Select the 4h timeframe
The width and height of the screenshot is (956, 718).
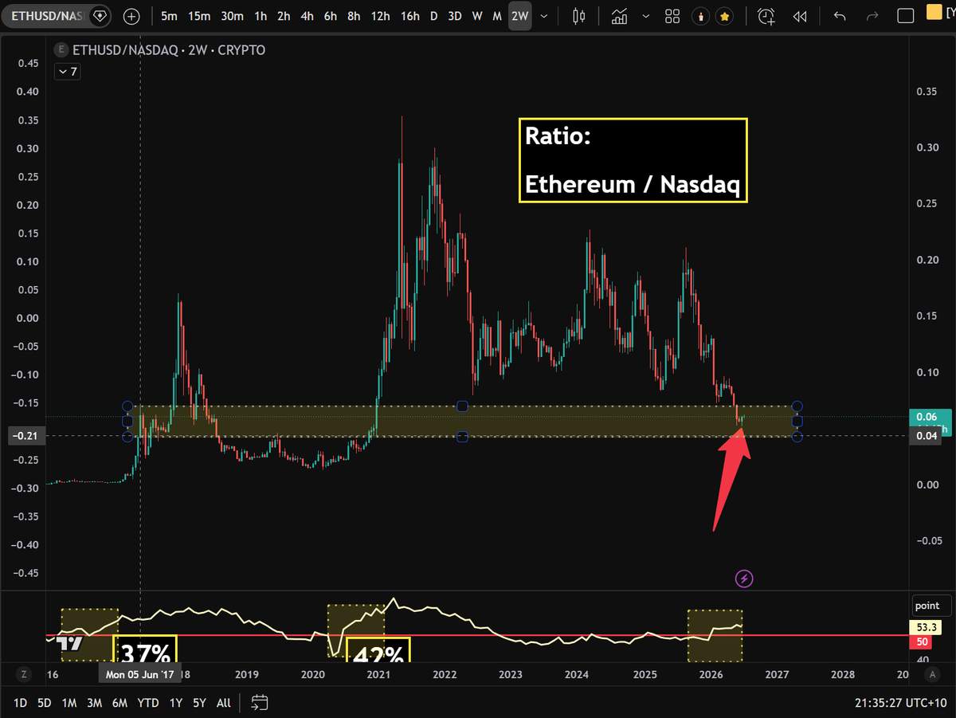pyautogui.click(x=307, y=16)
